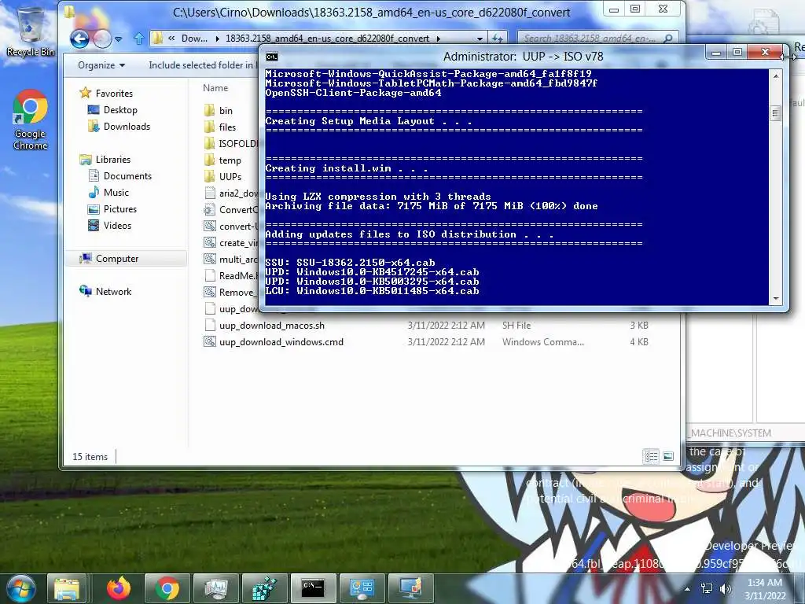Viewport: 805px width, 604px height.
Task: Select Downloads under Favorites
Action: click(119, 127)
